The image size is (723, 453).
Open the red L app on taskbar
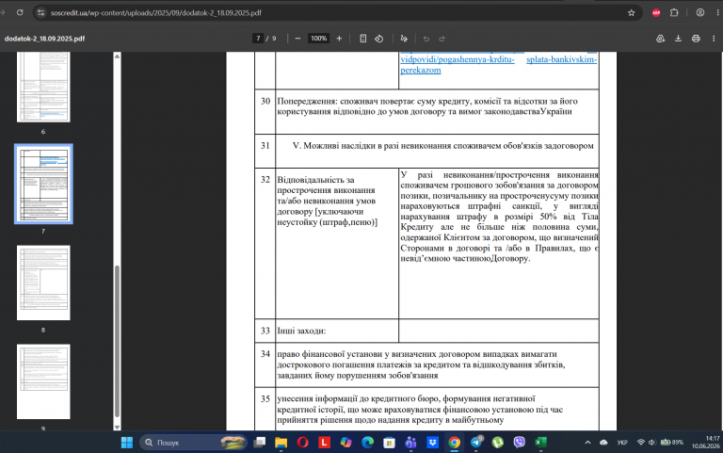click(x=324, y=443)
